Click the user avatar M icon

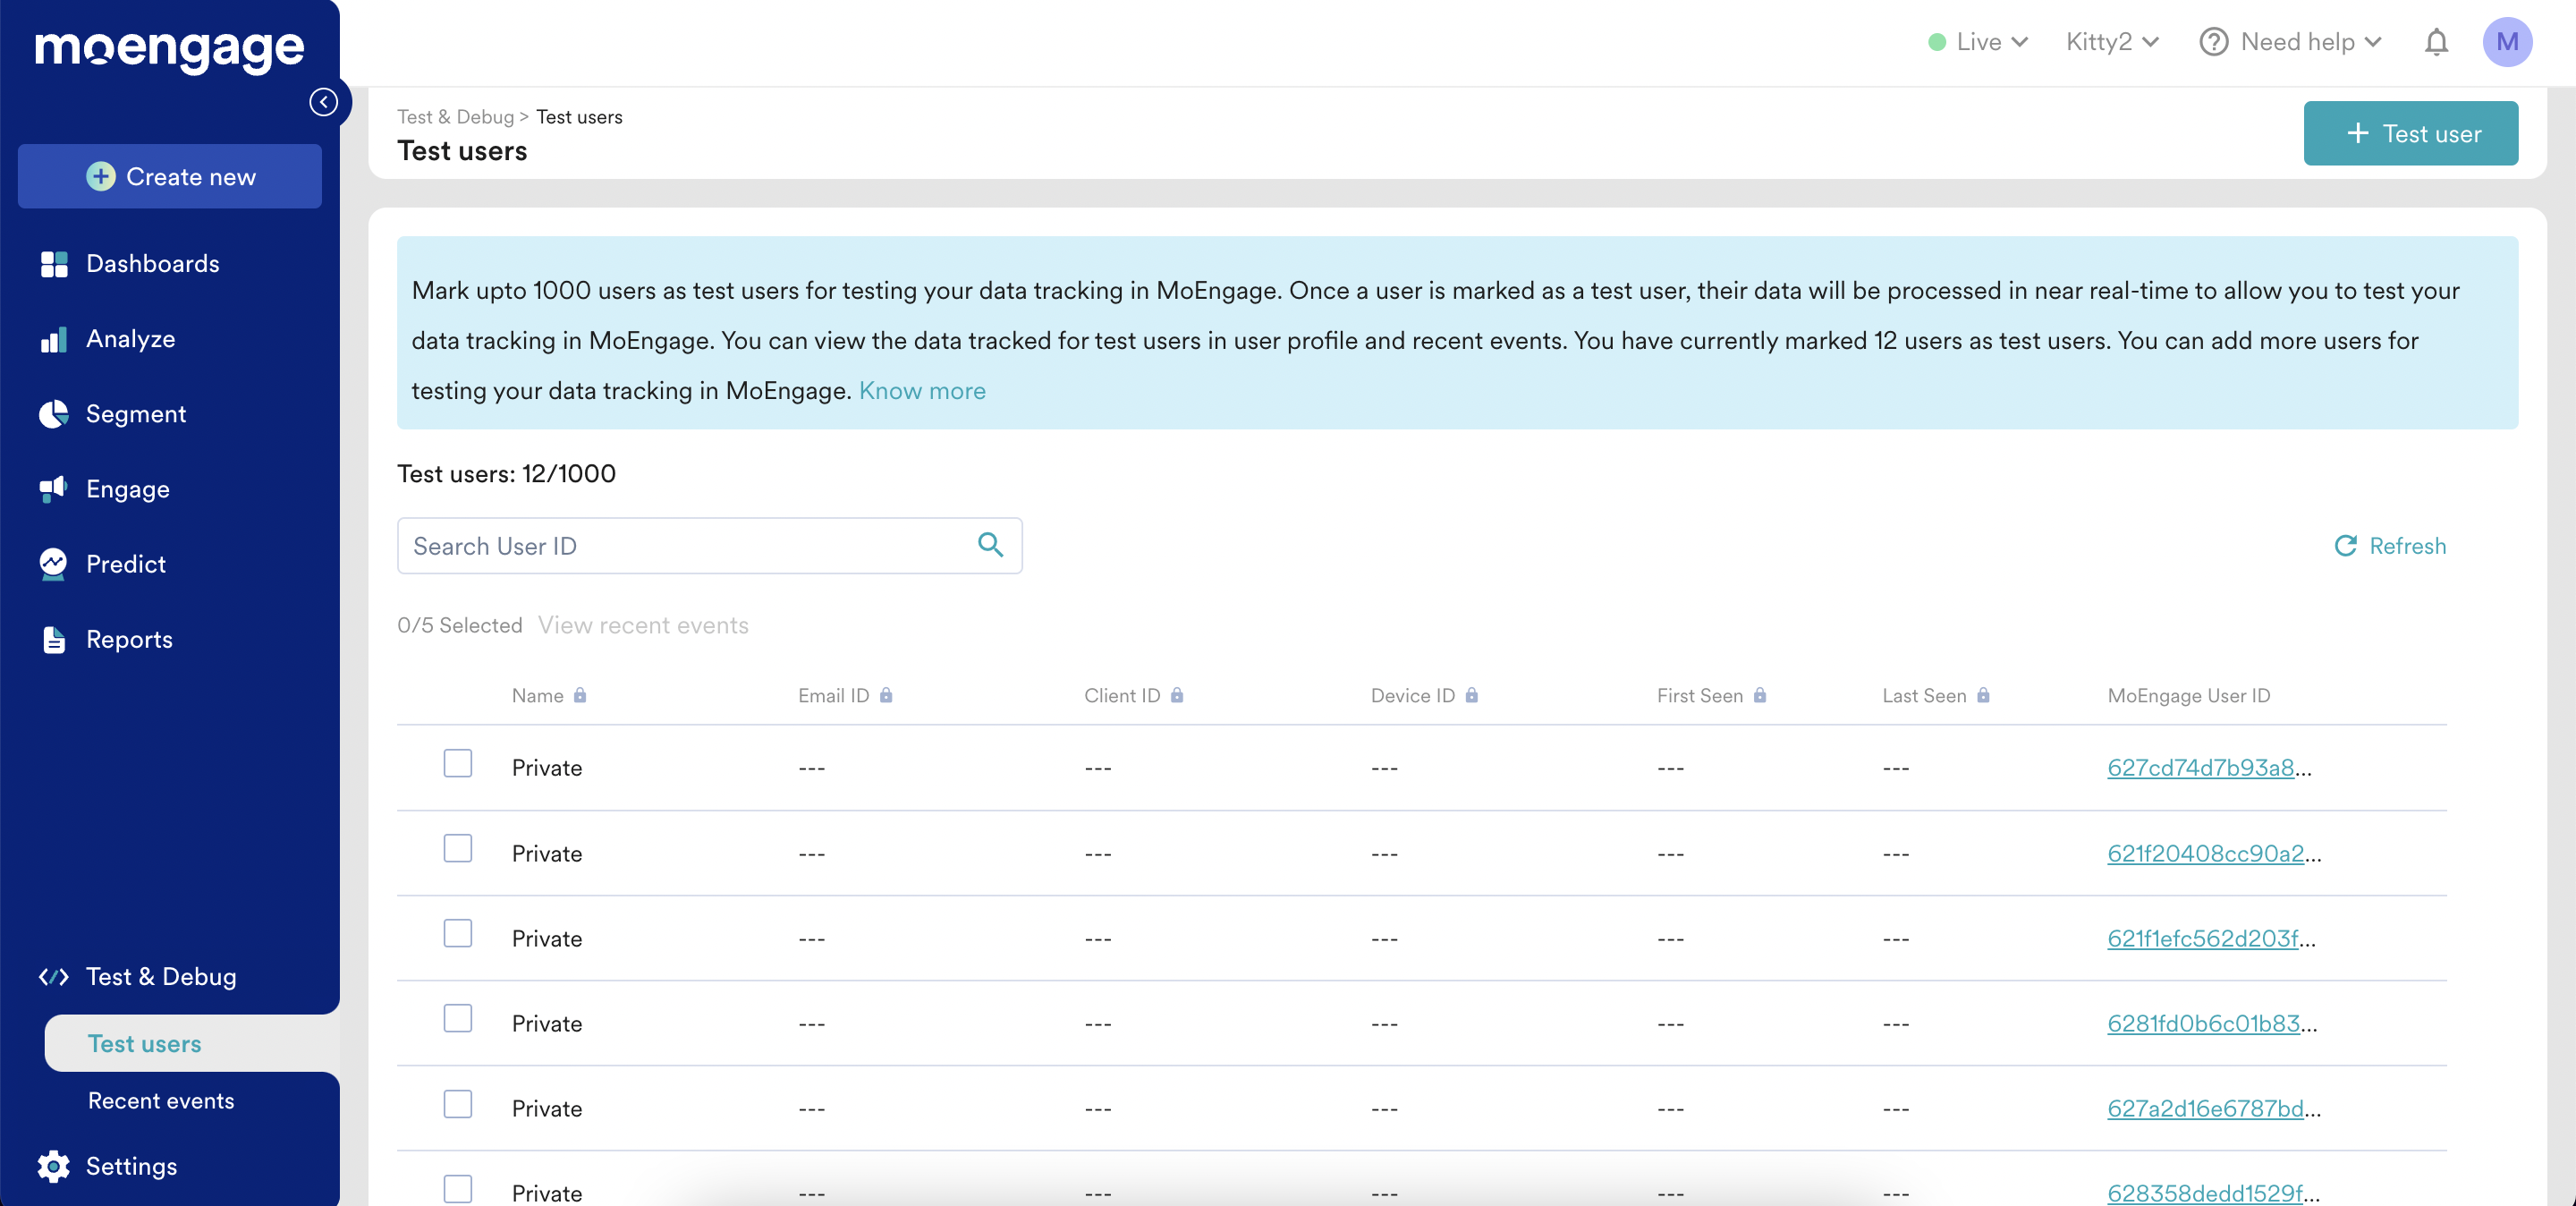pos(2506,42)
